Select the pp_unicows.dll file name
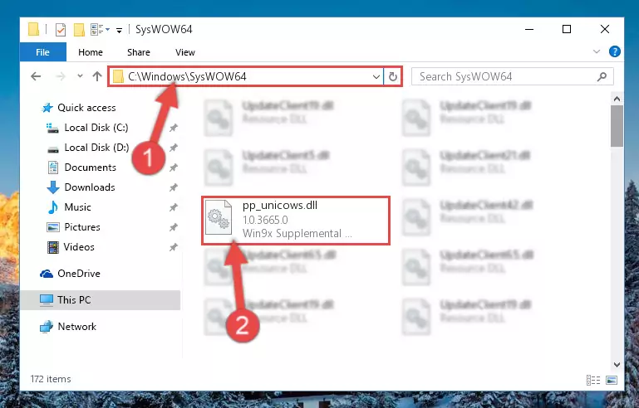The height and width of the screenshot is (408, 639). point(280,205)
